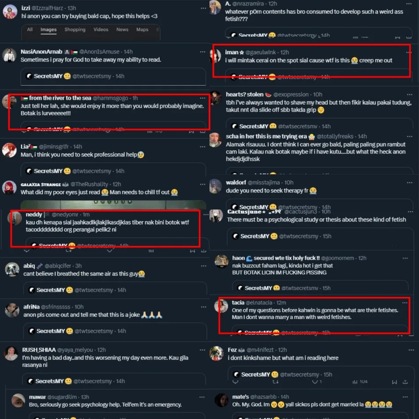
Task: View analytics showing 104 on Fez's tweet
Action: (360, 382)
